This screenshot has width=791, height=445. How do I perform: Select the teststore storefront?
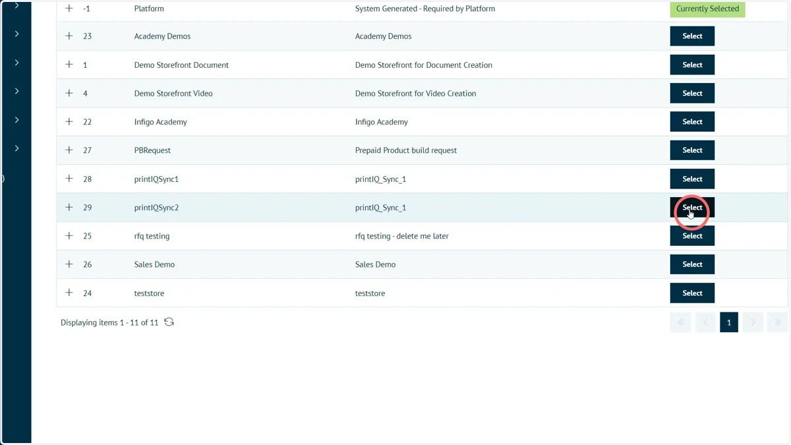[x=692, y=293]
